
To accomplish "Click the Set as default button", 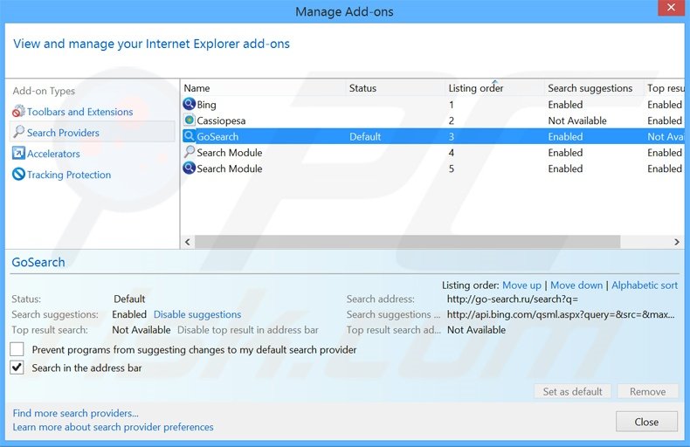I will click(572, 391).
